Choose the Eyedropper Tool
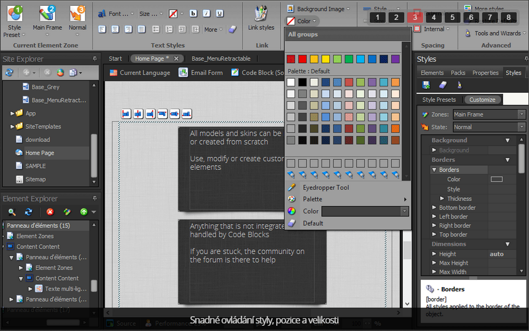 click(x=325, y=187)
